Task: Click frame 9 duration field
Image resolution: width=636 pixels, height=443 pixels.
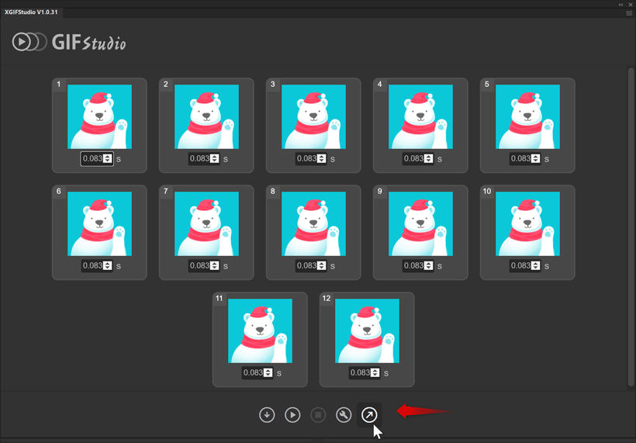Action: pos(418,265)
